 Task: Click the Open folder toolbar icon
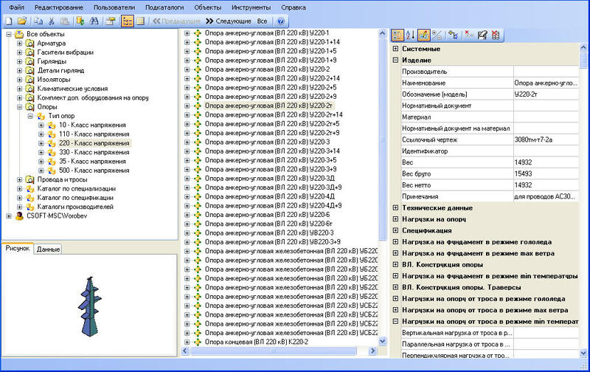tap(22, 21)
